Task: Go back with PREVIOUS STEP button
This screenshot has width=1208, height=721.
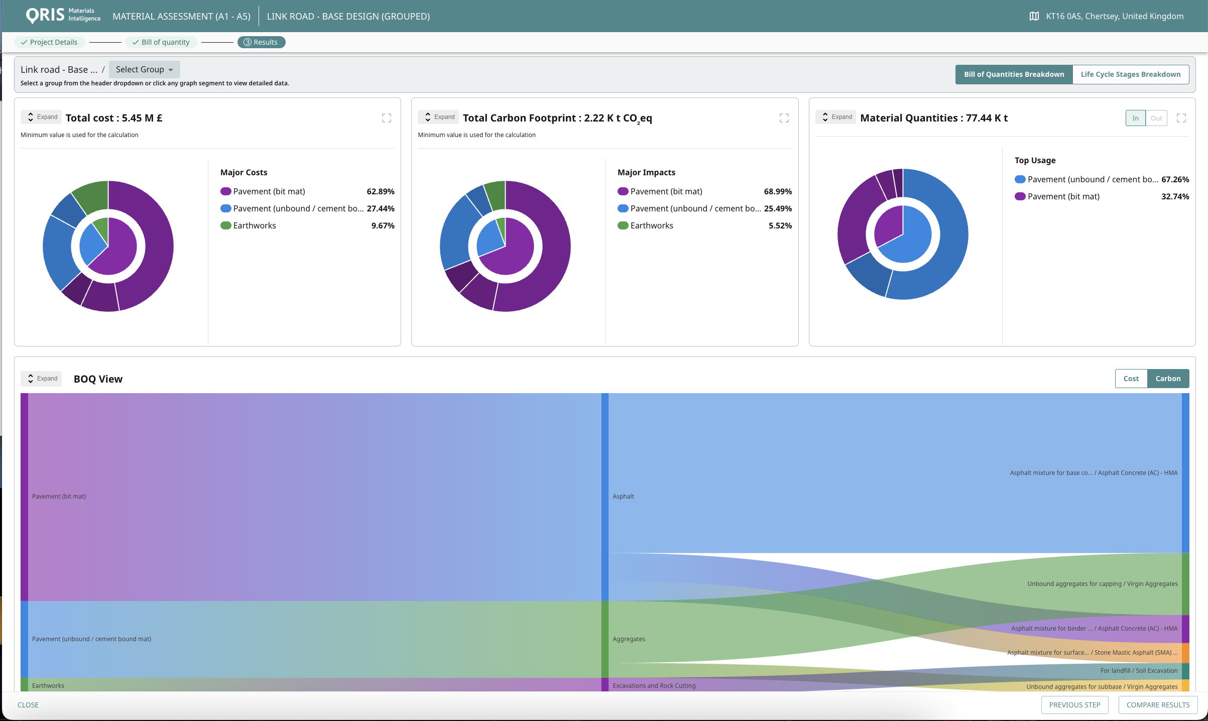Action: [1074, 705]
